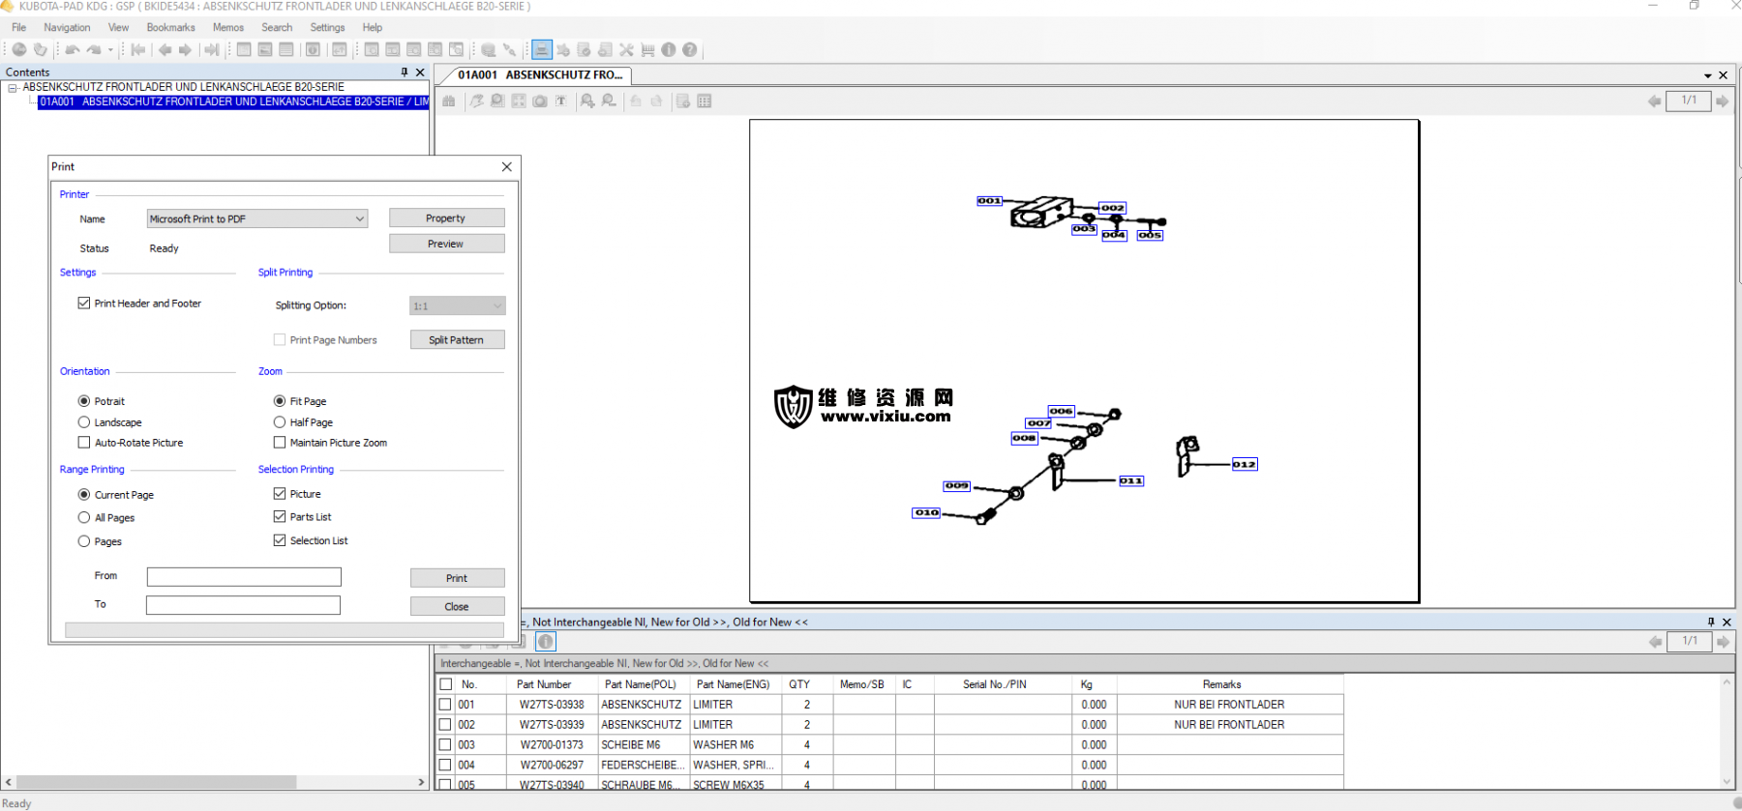Click the text T tool icon
This screenshot has width=1742, height=811.
tap(561, 101)
